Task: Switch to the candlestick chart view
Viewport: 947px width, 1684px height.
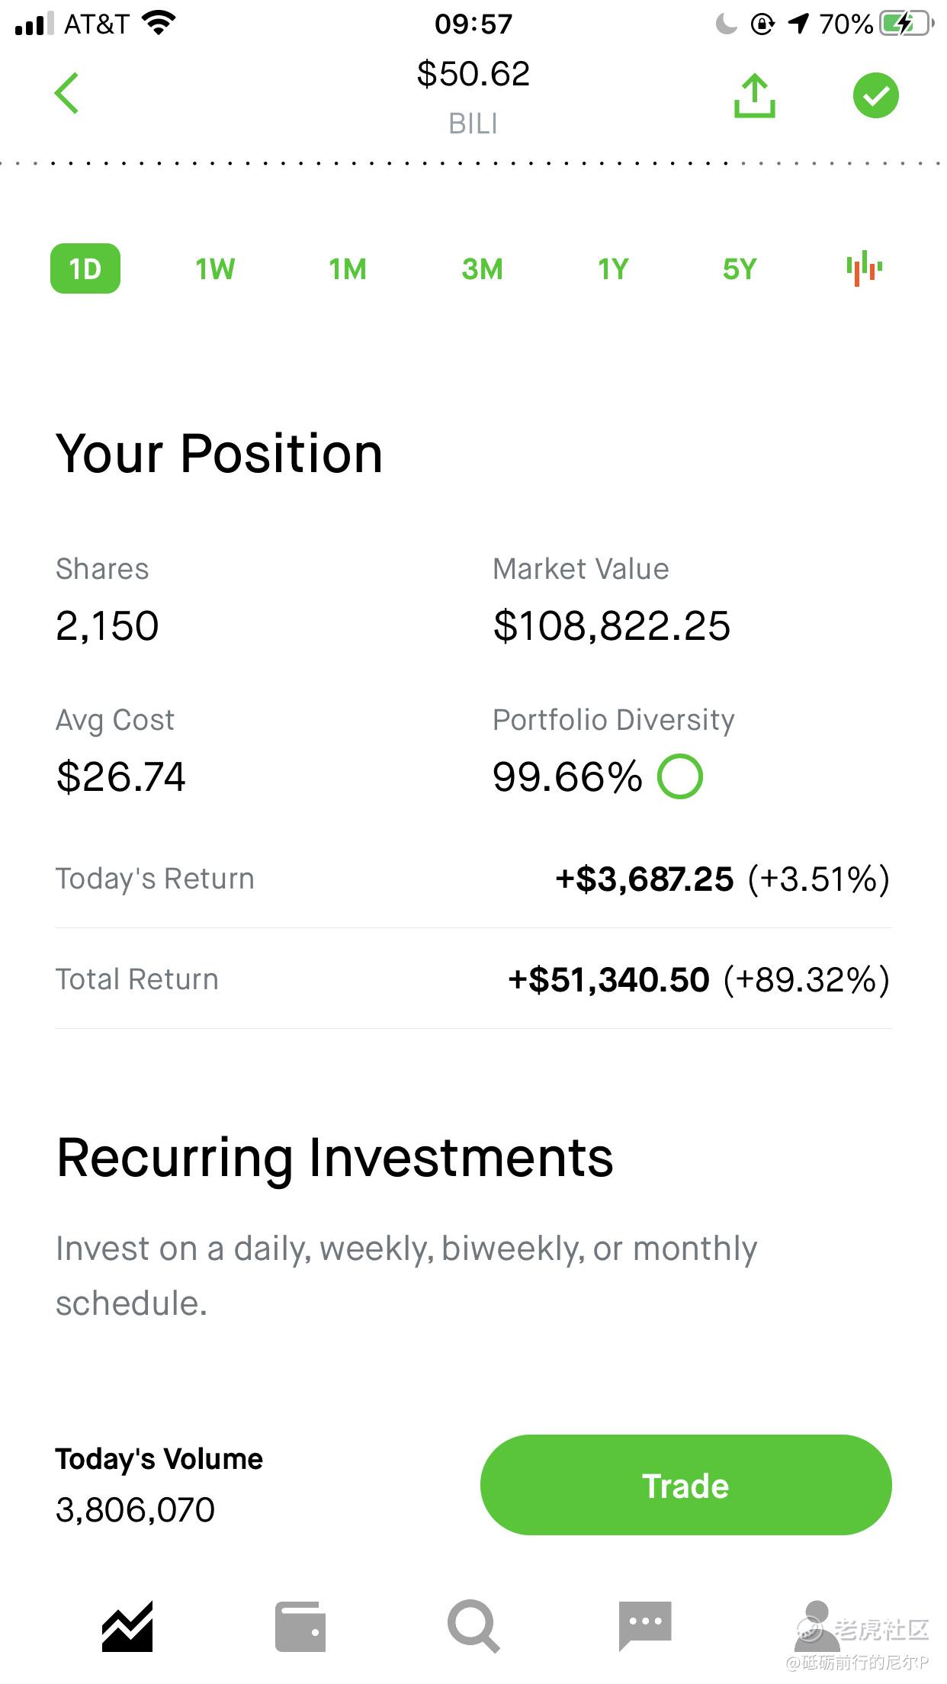Action: [x=864, y=268]
